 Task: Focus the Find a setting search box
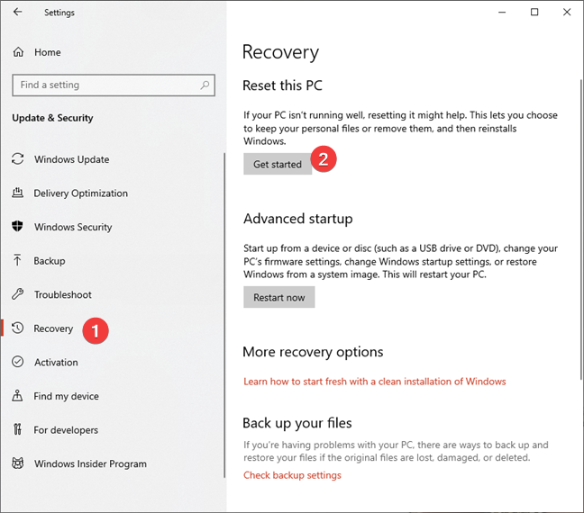pyautogui.click(x=114, y=85)
